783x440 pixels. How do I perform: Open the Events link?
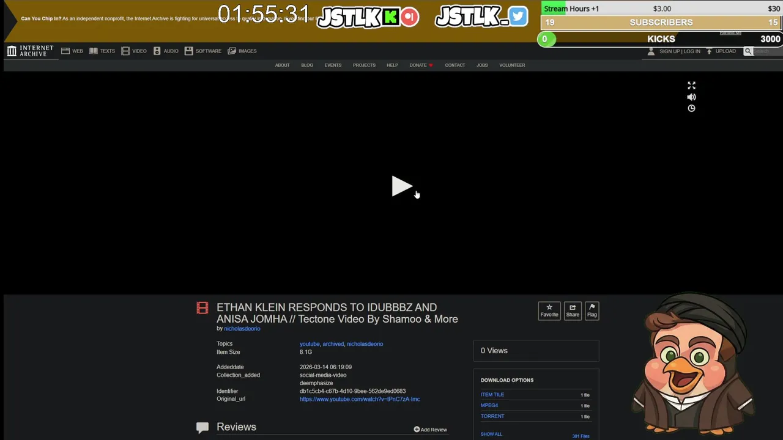[x=333, y=65]
